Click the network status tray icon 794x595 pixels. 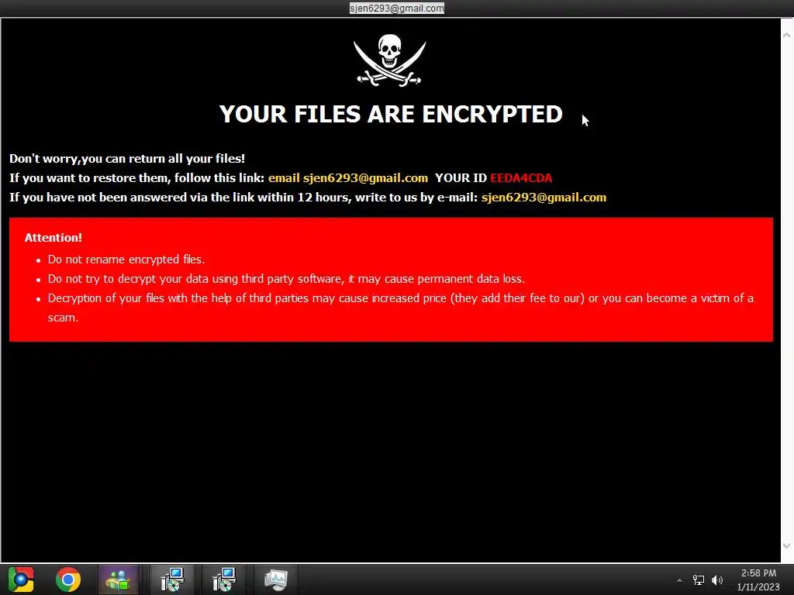(699, 580)
